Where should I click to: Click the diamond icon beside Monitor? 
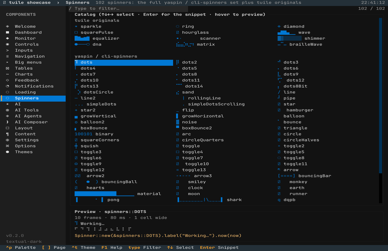(x=7, y=38)
